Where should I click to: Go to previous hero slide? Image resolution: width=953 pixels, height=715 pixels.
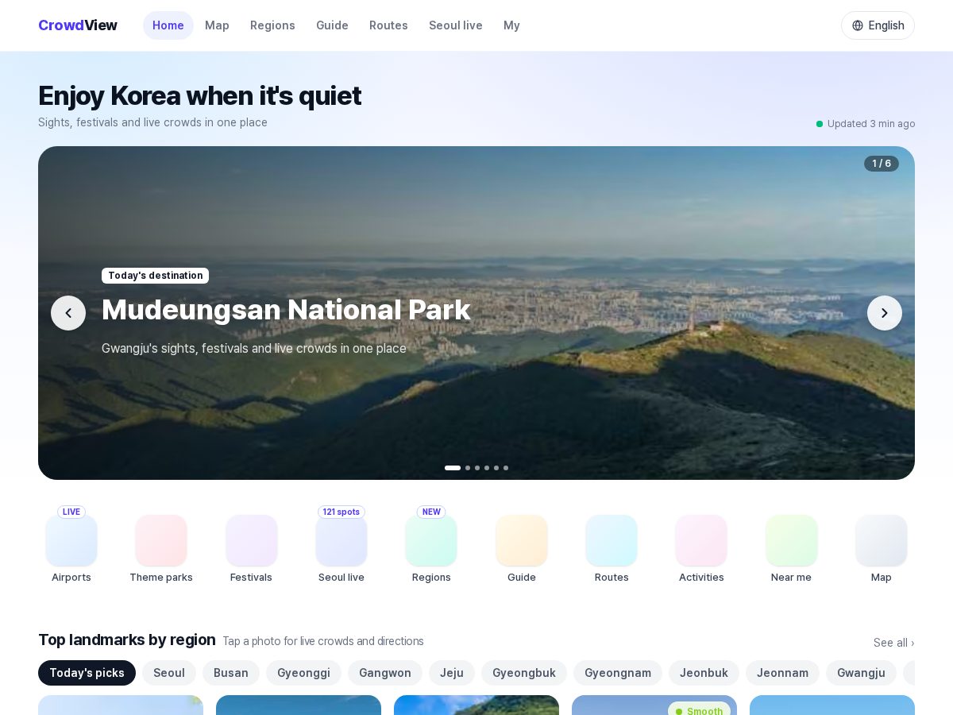[68, 313]
